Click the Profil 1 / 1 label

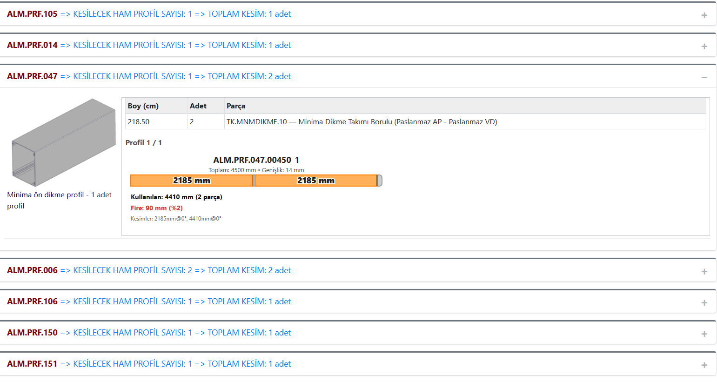click(x=144, y=143)
